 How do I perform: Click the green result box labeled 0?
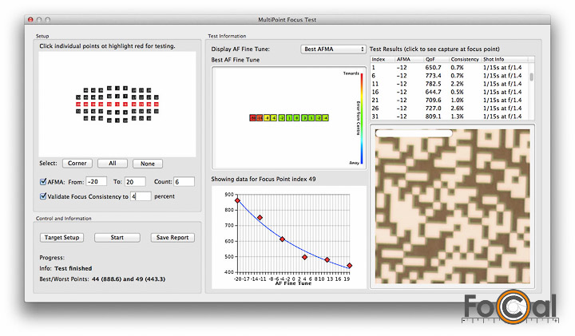pos(296,117)
